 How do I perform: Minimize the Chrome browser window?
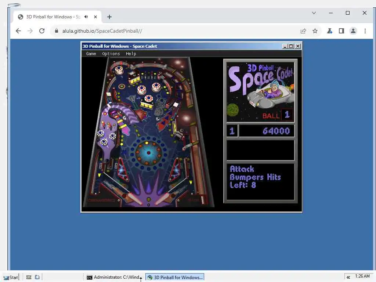pyautogui.click(x=331, y=13)
